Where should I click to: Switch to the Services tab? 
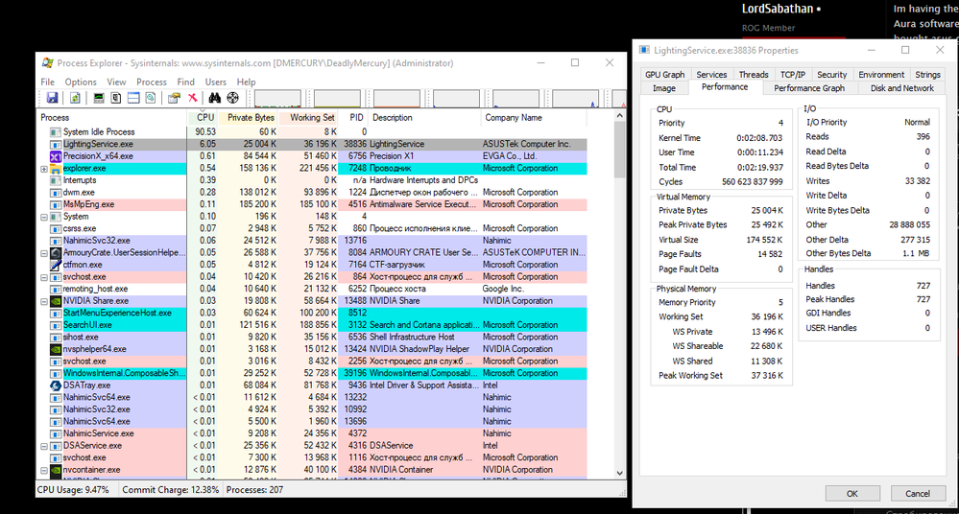point(711,75)
